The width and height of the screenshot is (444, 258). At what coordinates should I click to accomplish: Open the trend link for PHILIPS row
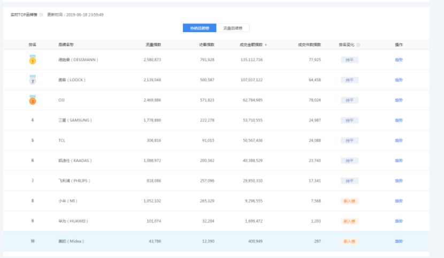pos(399,181)
